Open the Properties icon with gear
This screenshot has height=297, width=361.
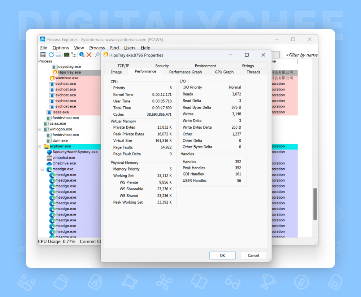tap(82, 55)
